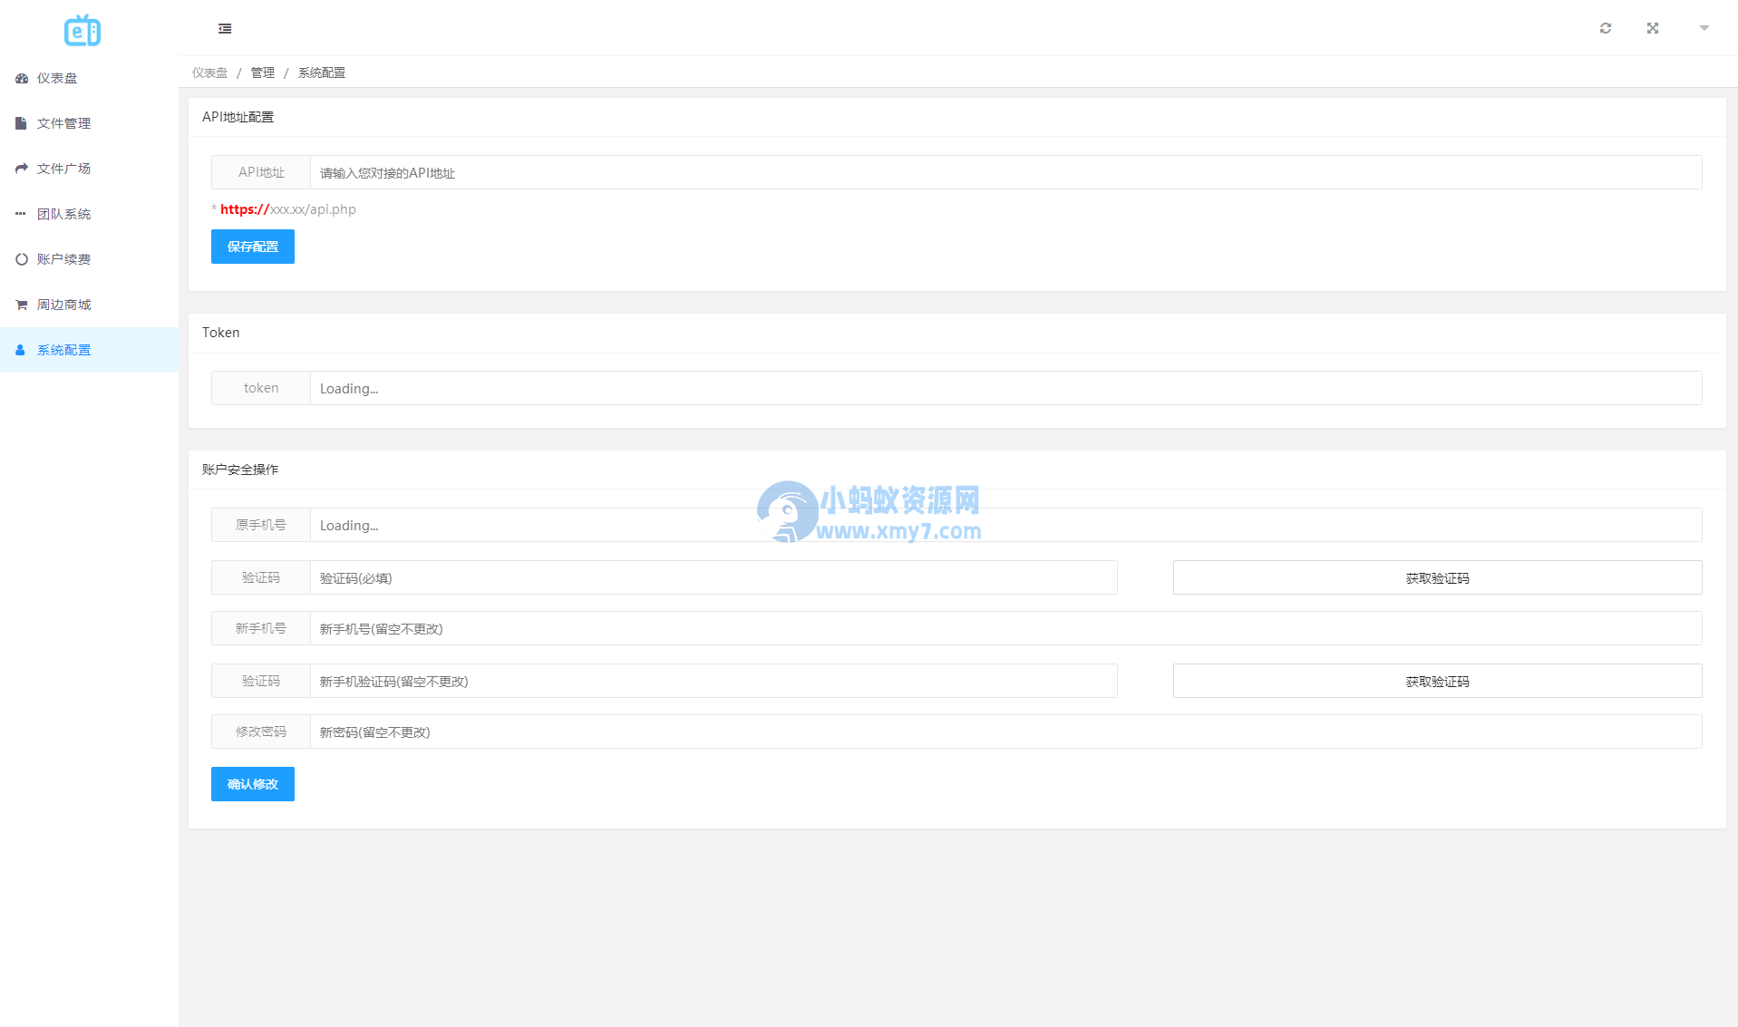Viewport: 1738px width, 1027px height.
Task: Focus the 新密码 input field
Action: [1006, 731]
